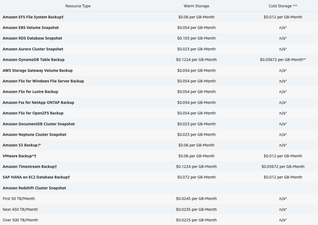
Task: Select the Amazon RDS Database Snapshot label
Action: [x=32, y=38]
